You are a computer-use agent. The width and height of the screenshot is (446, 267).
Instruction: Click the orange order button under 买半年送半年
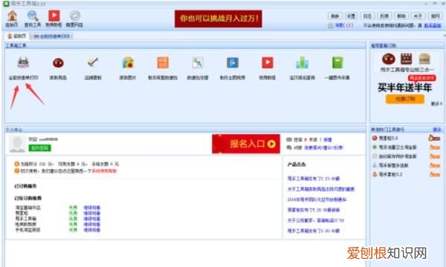click(405, 99)
